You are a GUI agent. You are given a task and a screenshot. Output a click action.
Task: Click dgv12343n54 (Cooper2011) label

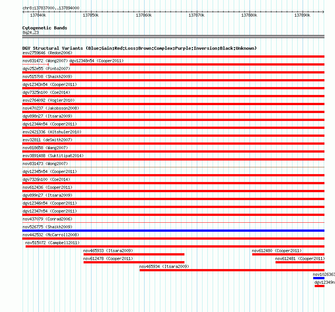tap(50, 84)
